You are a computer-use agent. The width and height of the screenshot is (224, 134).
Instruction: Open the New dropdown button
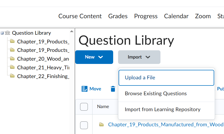pyautogui.click(x=94, y=57)
